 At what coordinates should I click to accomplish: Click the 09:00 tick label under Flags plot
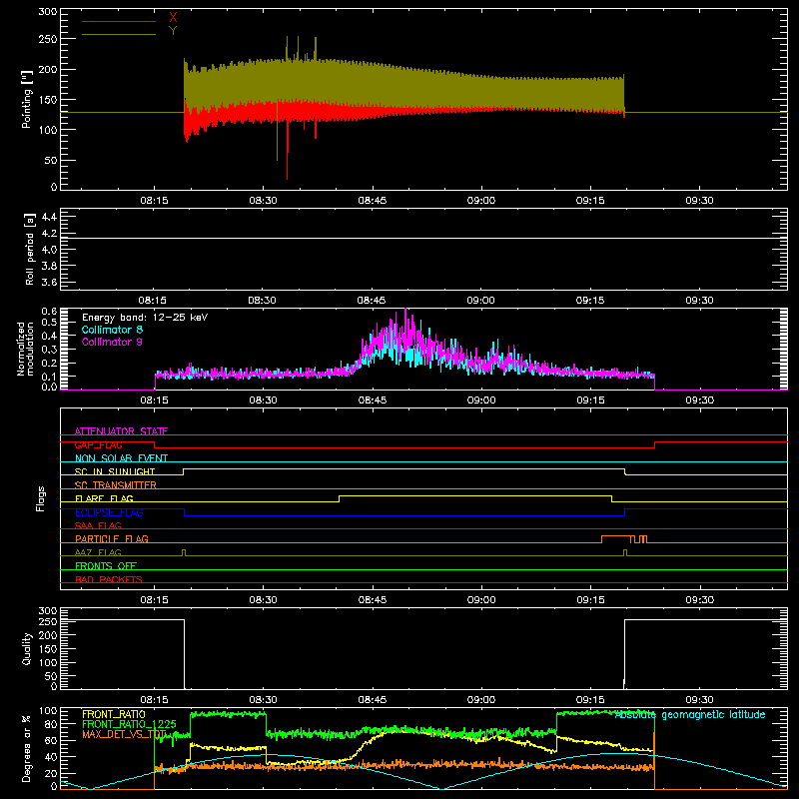coord(481,600)
